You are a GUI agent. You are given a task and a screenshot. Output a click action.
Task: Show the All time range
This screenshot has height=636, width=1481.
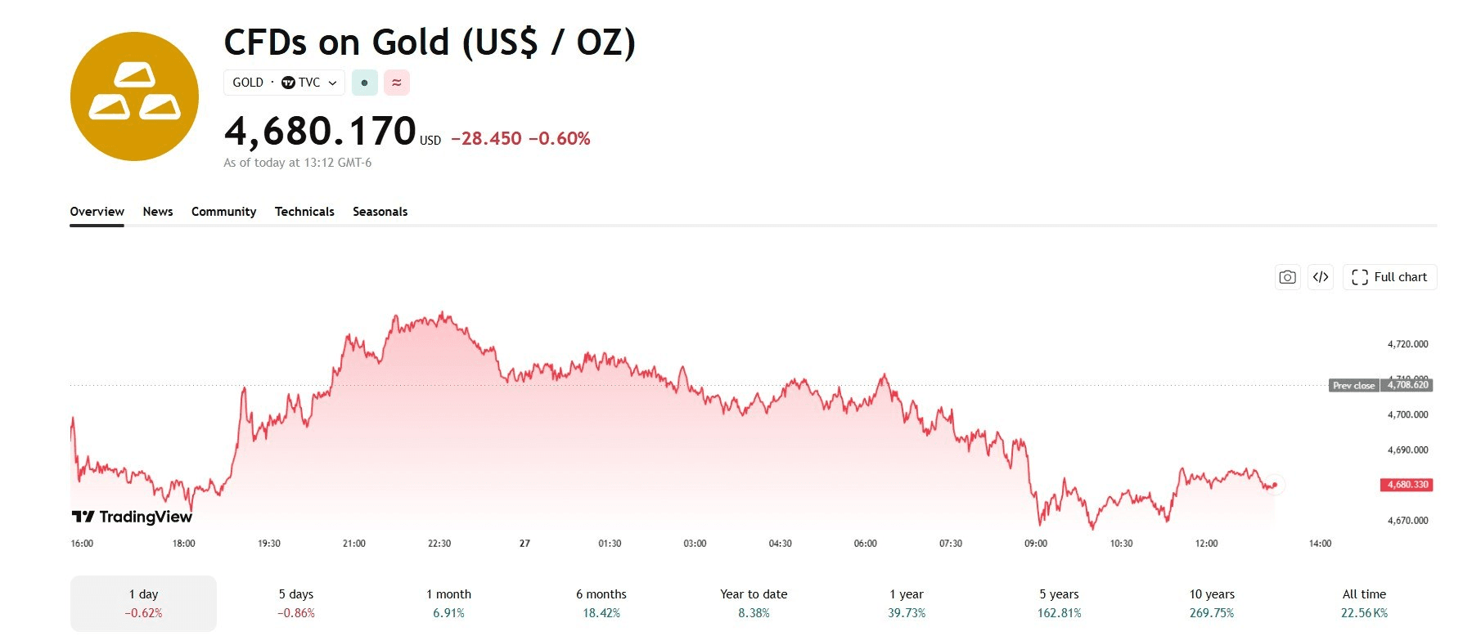pyautogui.click(x=1364, y=603)
